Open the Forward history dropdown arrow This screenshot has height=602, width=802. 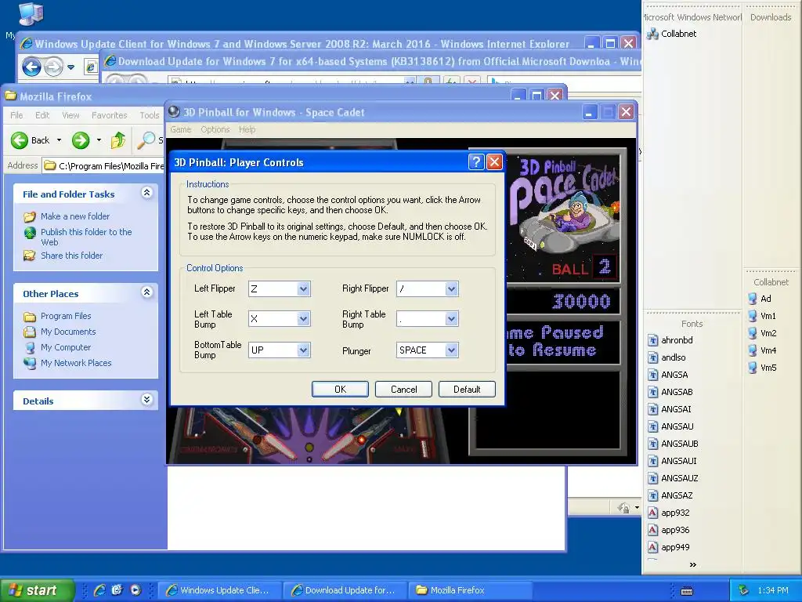99,140
